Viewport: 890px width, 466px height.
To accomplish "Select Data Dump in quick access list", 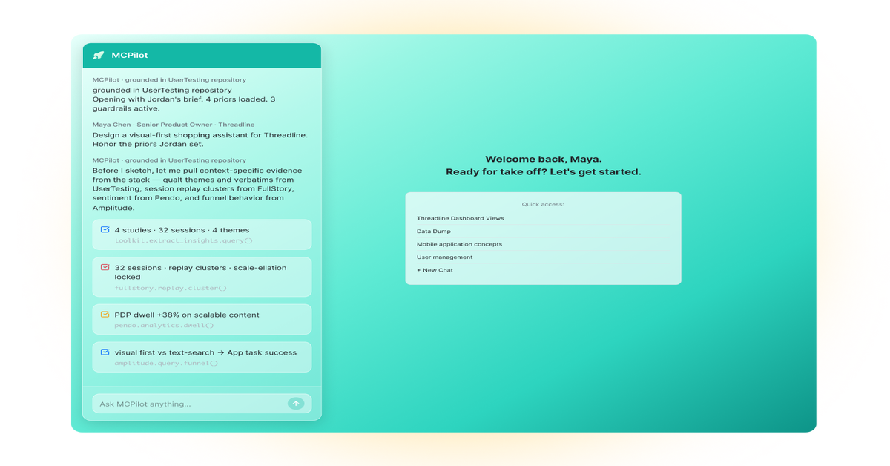I will pos(433,231).
